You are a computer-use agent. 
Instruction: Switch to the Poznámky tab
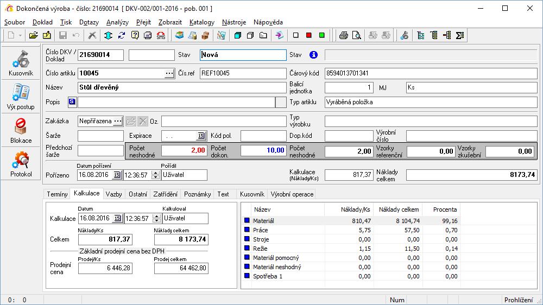point(198,194)
